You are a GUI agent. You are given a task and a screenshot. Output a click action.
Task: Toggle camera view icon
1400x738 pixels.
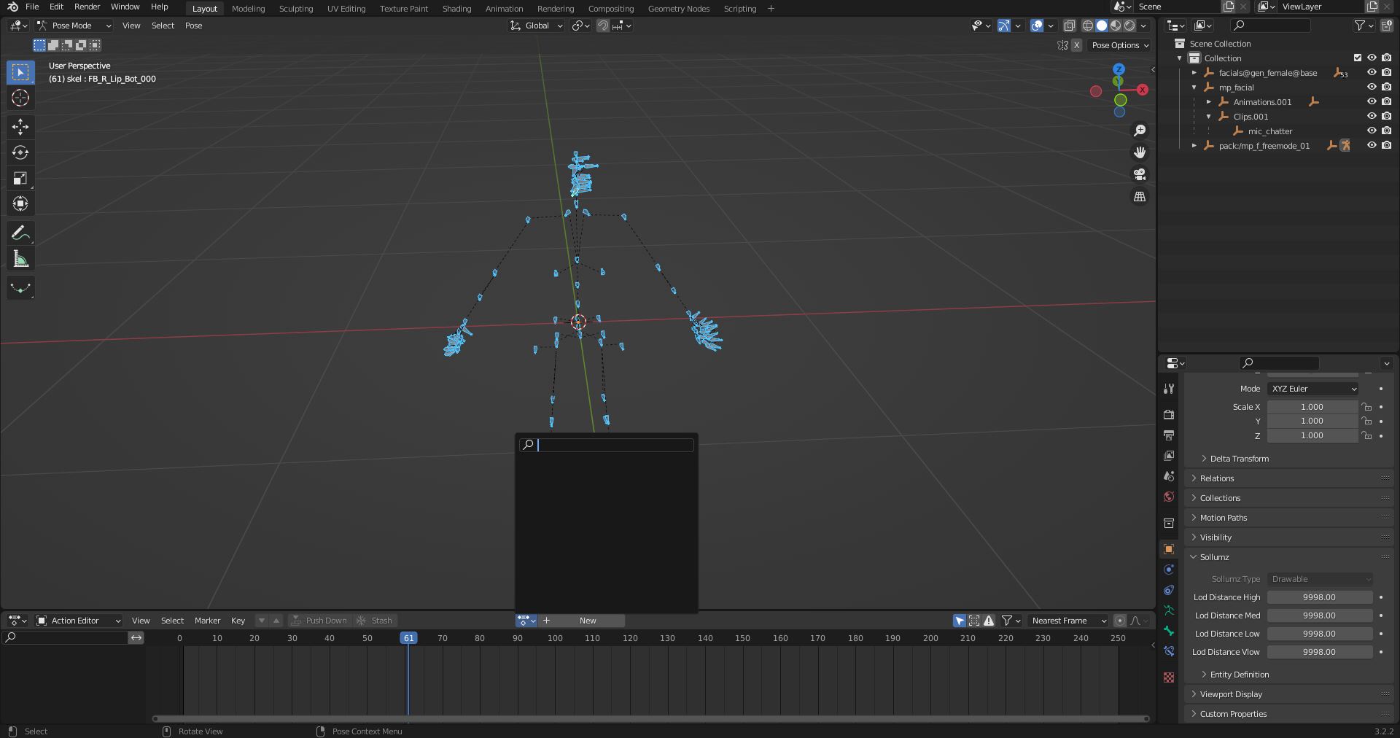tap(1140, 174)
